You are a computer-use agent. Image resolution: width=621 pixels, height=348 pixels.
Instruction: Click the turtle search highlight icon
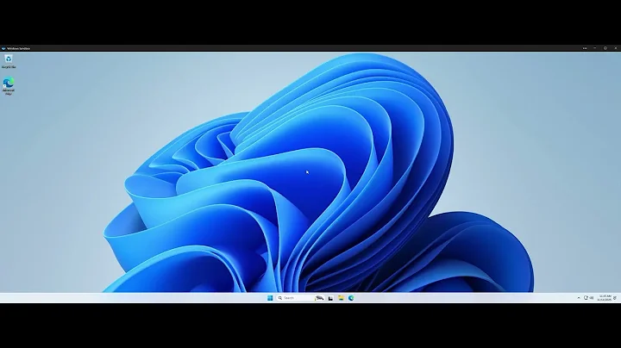(319, 298)
